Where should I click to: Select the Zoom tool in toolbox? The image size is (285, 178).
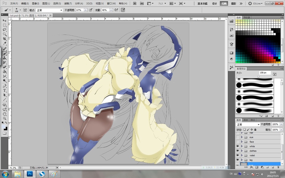tap(4, 118)
